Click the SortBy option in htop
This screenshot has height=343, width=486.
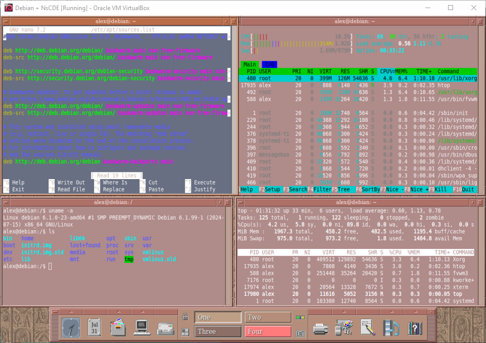370,189
